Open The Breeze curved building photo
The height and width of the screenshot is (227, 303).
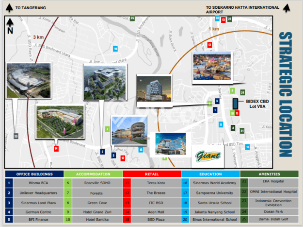[x=129, y=130]
